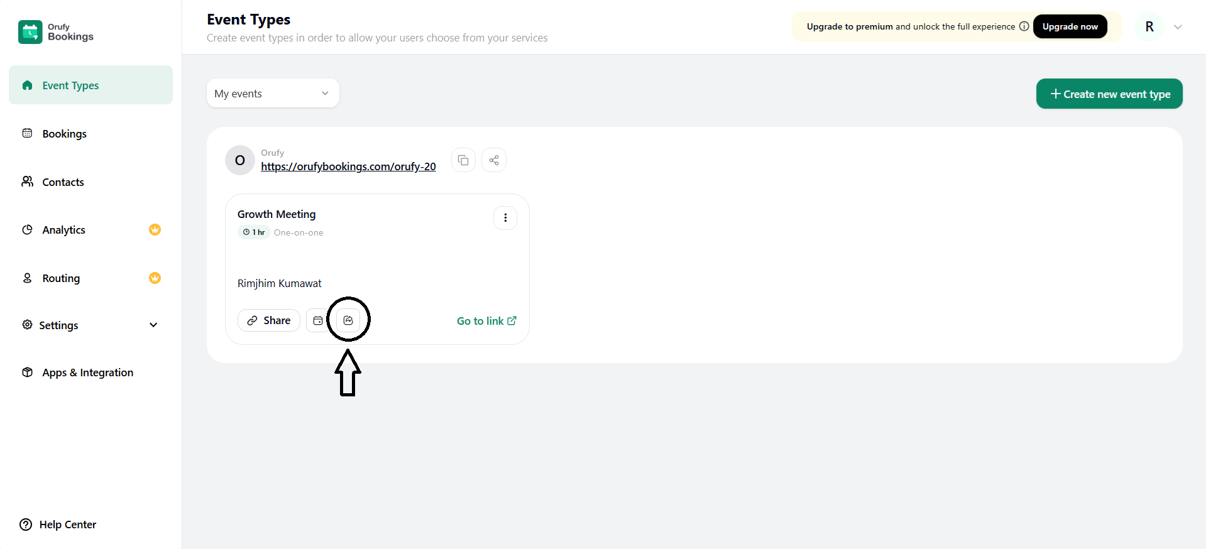Click the Orufy Bookings logo
Screen dimensions: 1206x549
[30, 32]
